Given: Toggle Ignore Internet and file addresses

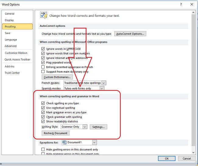Looking at the screenshot, I should [x=43, y=58].
